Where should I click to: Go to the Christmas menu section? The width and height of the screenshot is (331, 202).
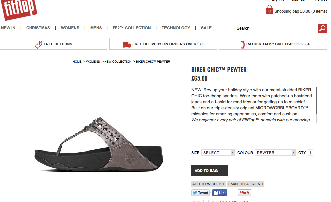click(x=38, y=28)
